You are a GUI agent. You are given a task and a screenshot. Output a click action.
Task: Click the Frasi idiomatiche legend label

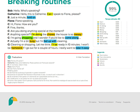point(105,57)
